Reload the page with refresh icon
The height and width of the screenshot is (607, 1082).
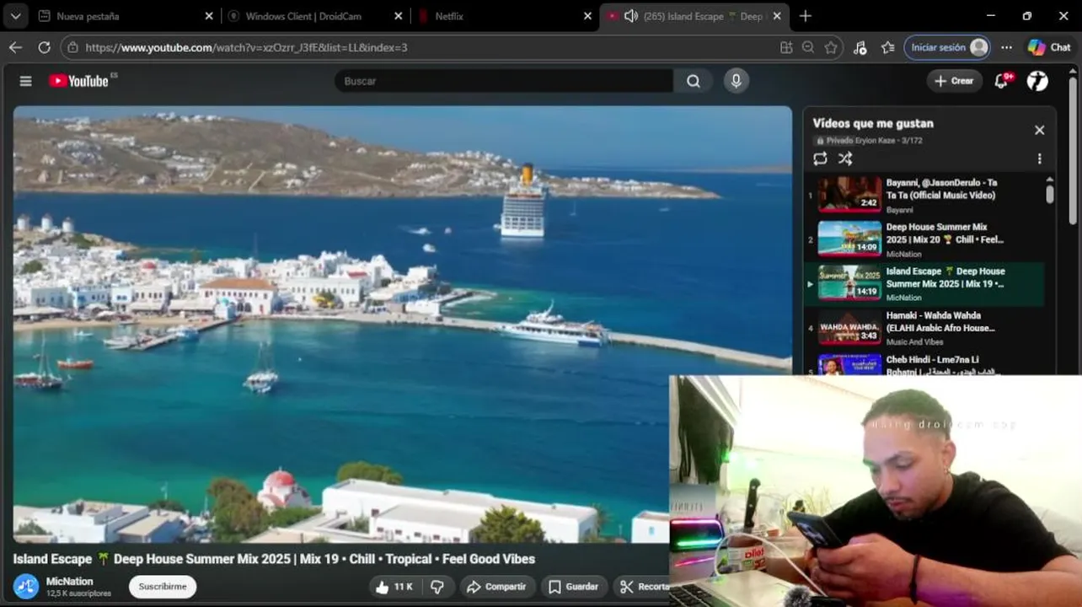[x=44, y=47]
